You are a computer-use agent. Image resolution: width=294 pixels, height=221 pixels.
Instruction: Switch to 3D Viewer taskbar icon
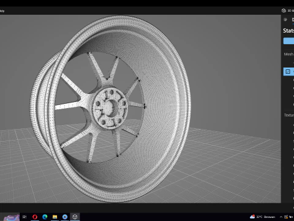75,217
